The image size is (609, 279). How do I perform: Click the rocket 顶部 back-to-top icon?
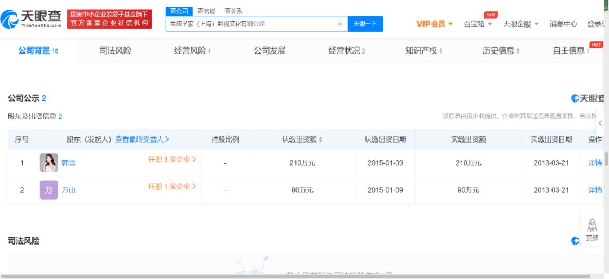pyautogui.click(x=592, y=230)
